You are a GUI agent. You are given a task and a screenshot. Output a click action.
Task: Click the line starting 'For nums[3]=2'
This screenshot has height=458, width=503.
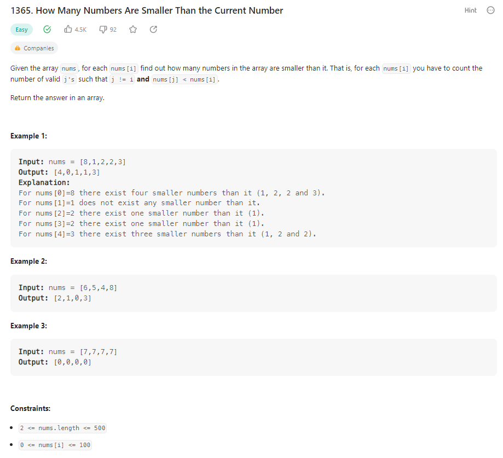pos(141,224)
